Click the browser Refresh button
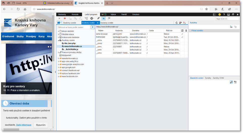This screenshot has width=243, height=133. point(18,9)
